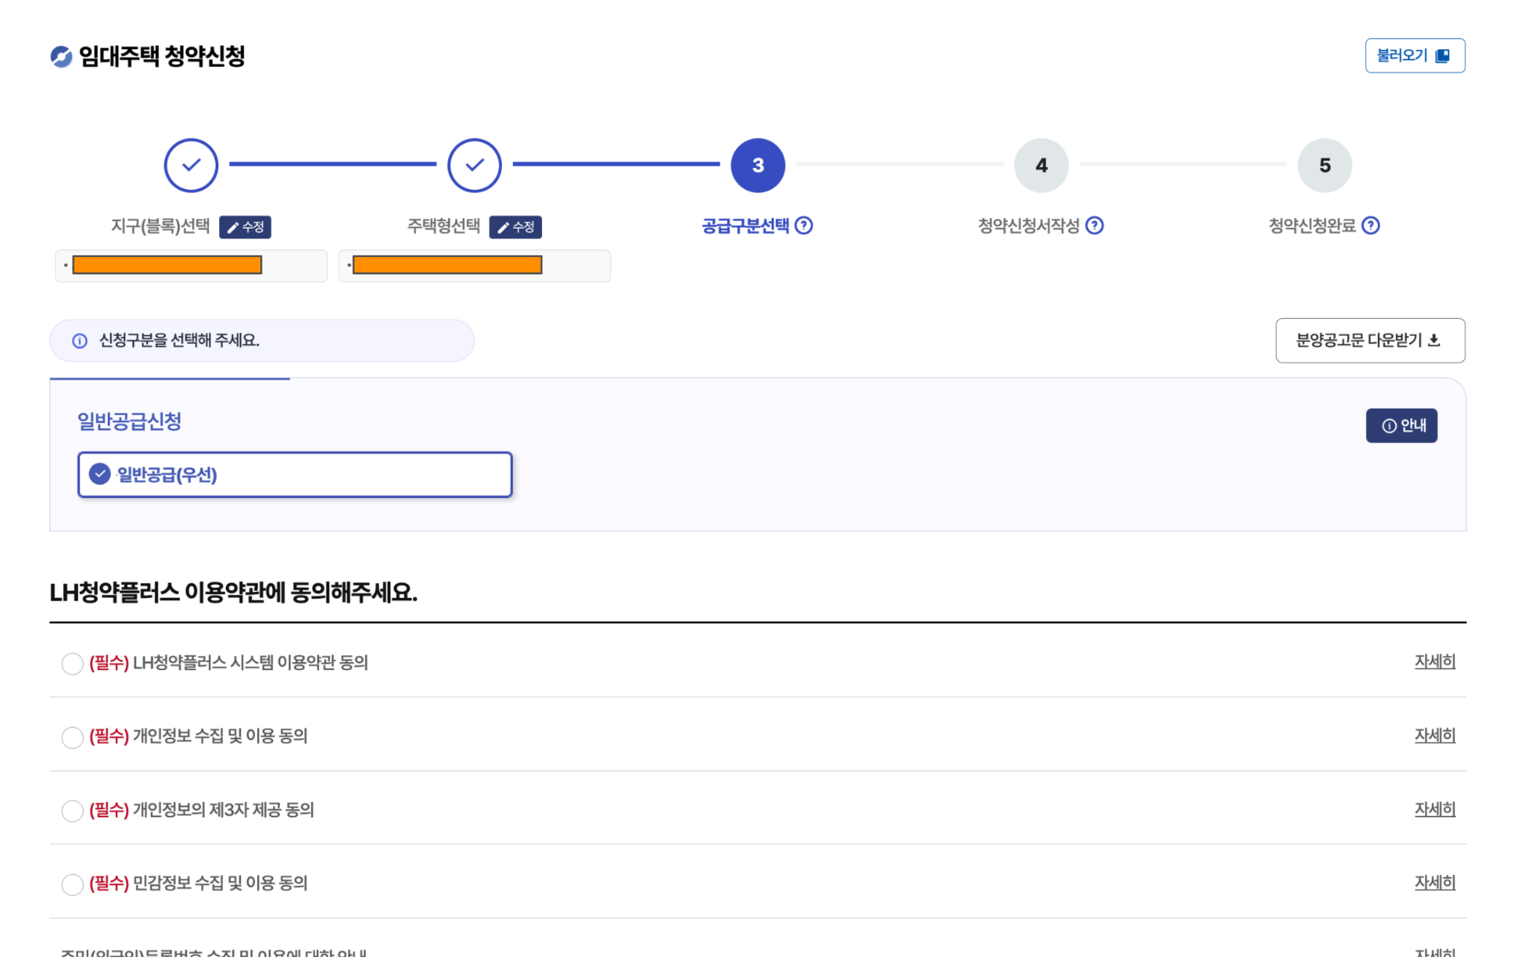The image size is (1533, 963).
Task: Click 수정 edit for 지구(블록)선택
Action: point(245,227)
